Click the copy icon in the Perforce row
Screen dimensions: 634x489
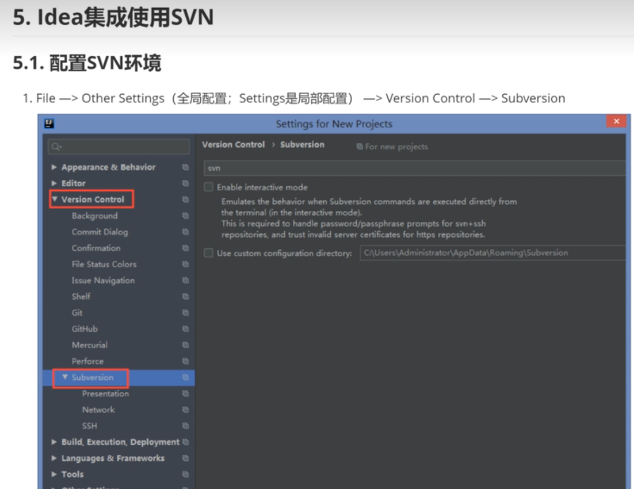pyautogui.click(x=186, y=361)
